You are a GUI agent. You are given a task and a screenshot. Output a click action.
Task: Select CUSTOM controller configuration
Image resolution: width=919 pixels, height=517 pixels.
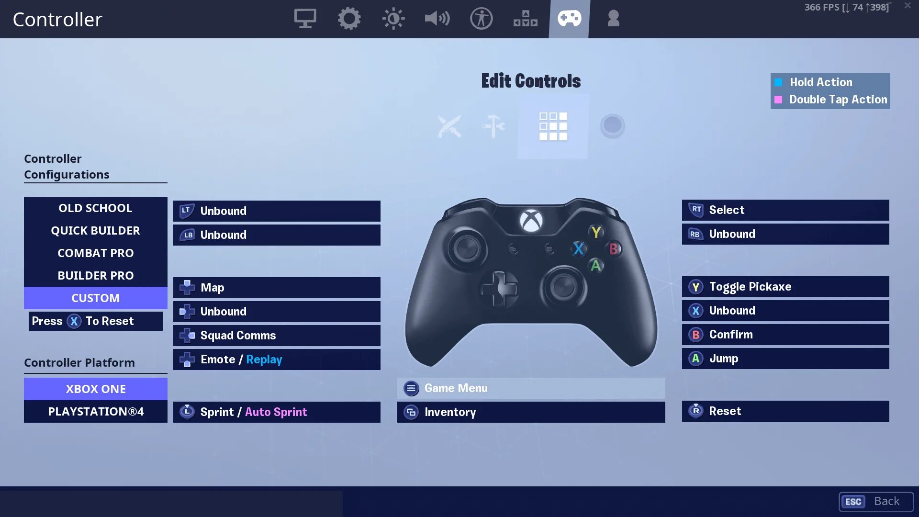click(95, 297)
